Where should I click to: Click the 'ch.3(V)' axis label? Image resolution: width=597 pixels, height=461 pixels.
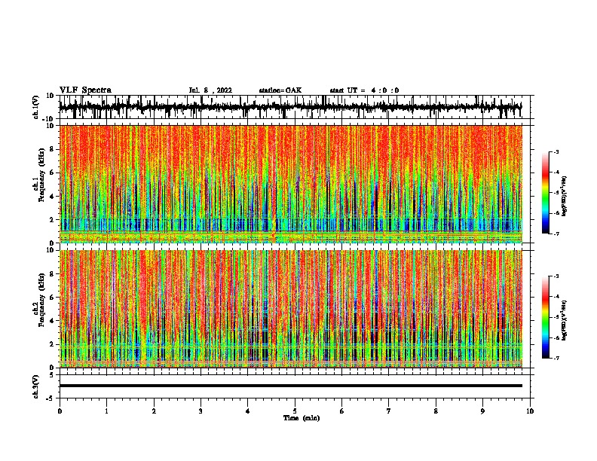36,386
